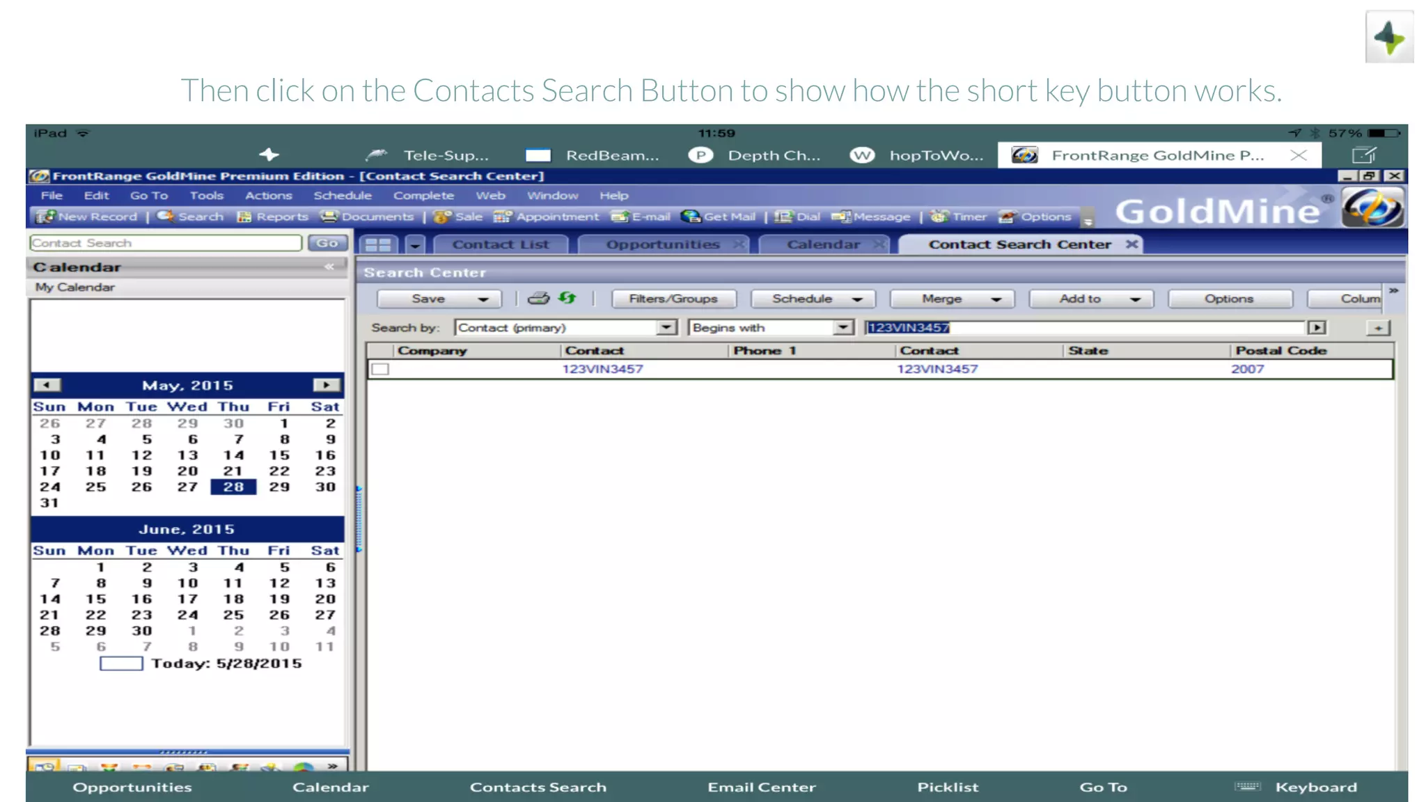Image resolution: width=1426 pixels, height=802 pixels.
Task: Open the Go To menu
Action: 149,196
